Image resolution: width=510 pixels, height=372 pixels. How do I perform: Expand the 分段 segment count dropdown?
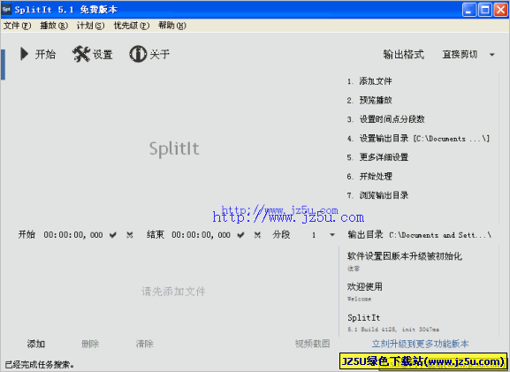tap(332, 235)
